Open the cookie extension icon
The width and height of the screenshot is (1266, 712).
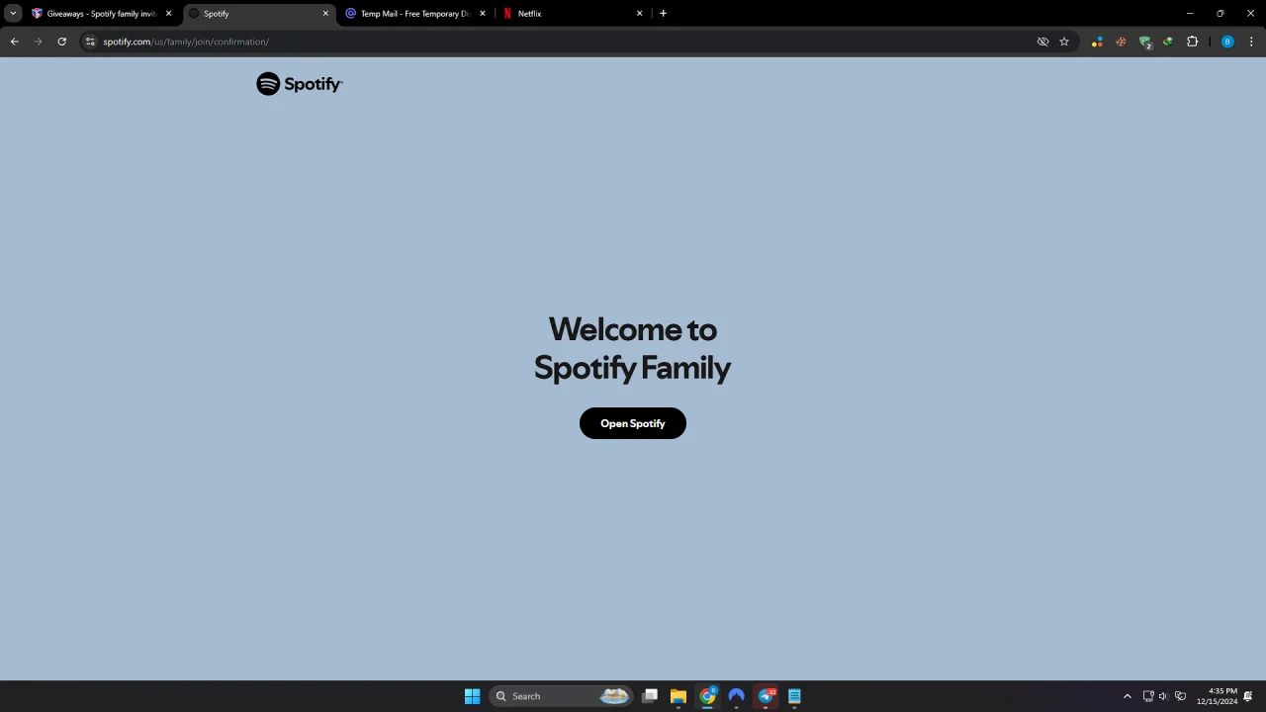(x=1121, y=42)
